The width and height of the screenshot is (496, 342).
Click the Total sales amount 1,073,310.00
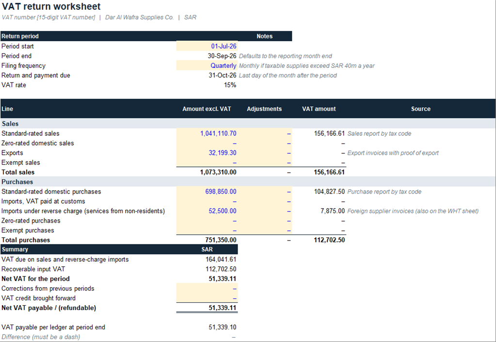218,172
